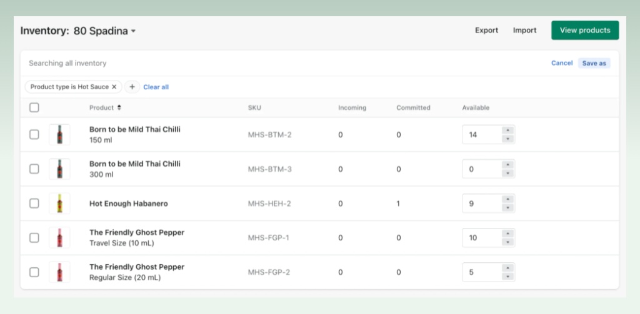Open the Born to be Mild 300 ml thumbnail

[x=59, y=169]
